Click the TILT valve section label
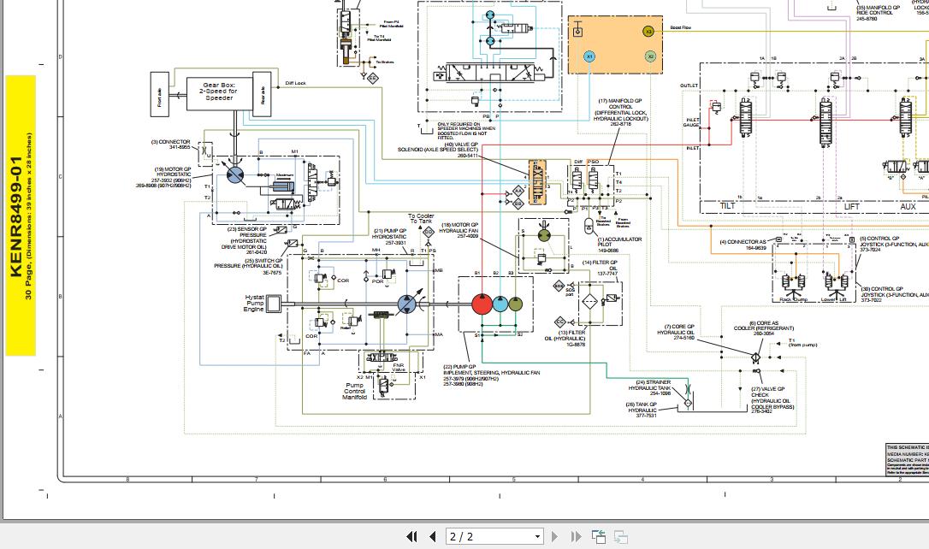929x549 pixels. pos(727,206)
